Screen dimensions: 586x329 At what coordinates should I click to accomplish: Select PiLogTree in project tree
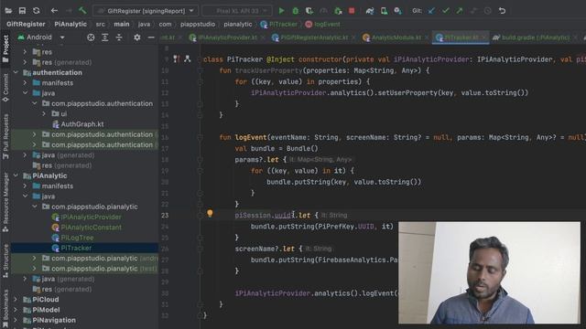(x=73, y=238)
